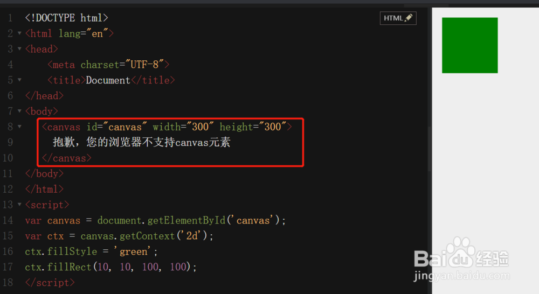Click line number 14 in the gutter
Viewport: 539px width, 294px height.
pyautogui.click(x=8, y=220)
